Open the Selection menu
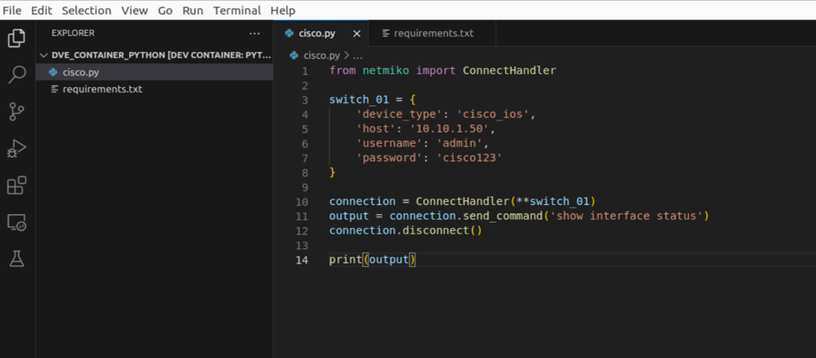Image resolution: width=816 pixels, height=358 pixels. (x=86, y=11)
